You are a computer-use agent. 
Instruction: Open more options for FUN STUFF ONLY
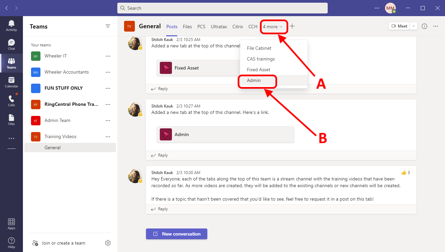pos(108,88)
